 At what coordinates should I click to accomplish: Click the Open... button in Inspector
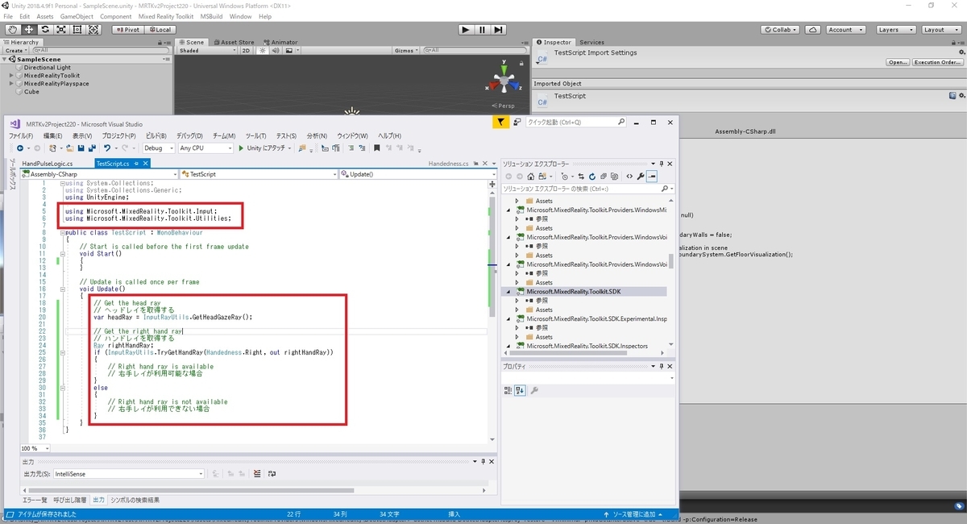pos(898,62)
